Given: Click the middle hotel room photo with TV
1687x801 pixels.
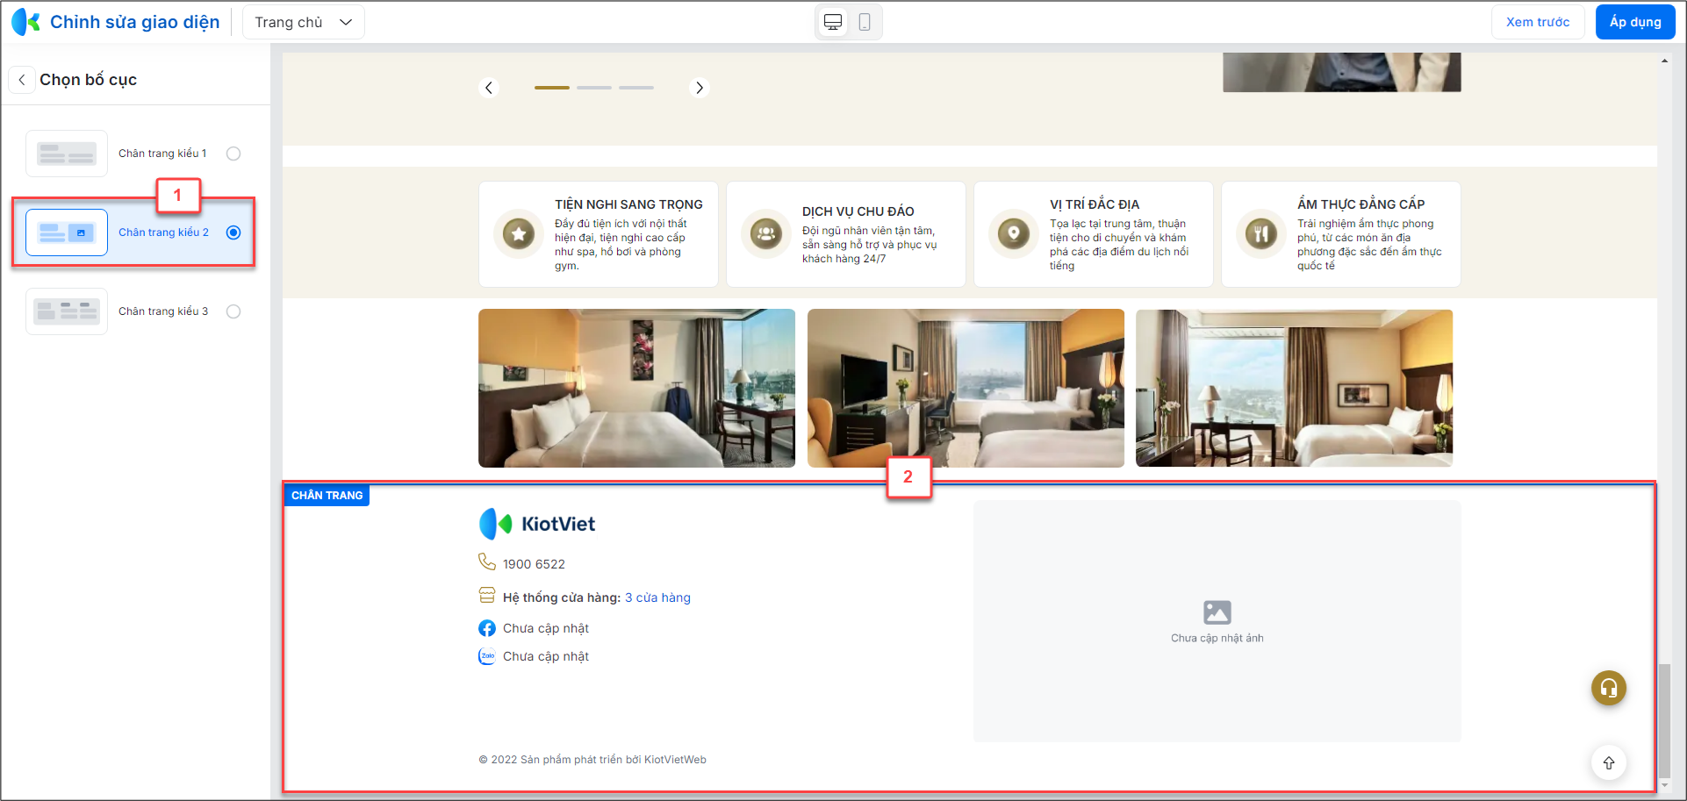Looking at the screenshot, I should pos(966,388).
